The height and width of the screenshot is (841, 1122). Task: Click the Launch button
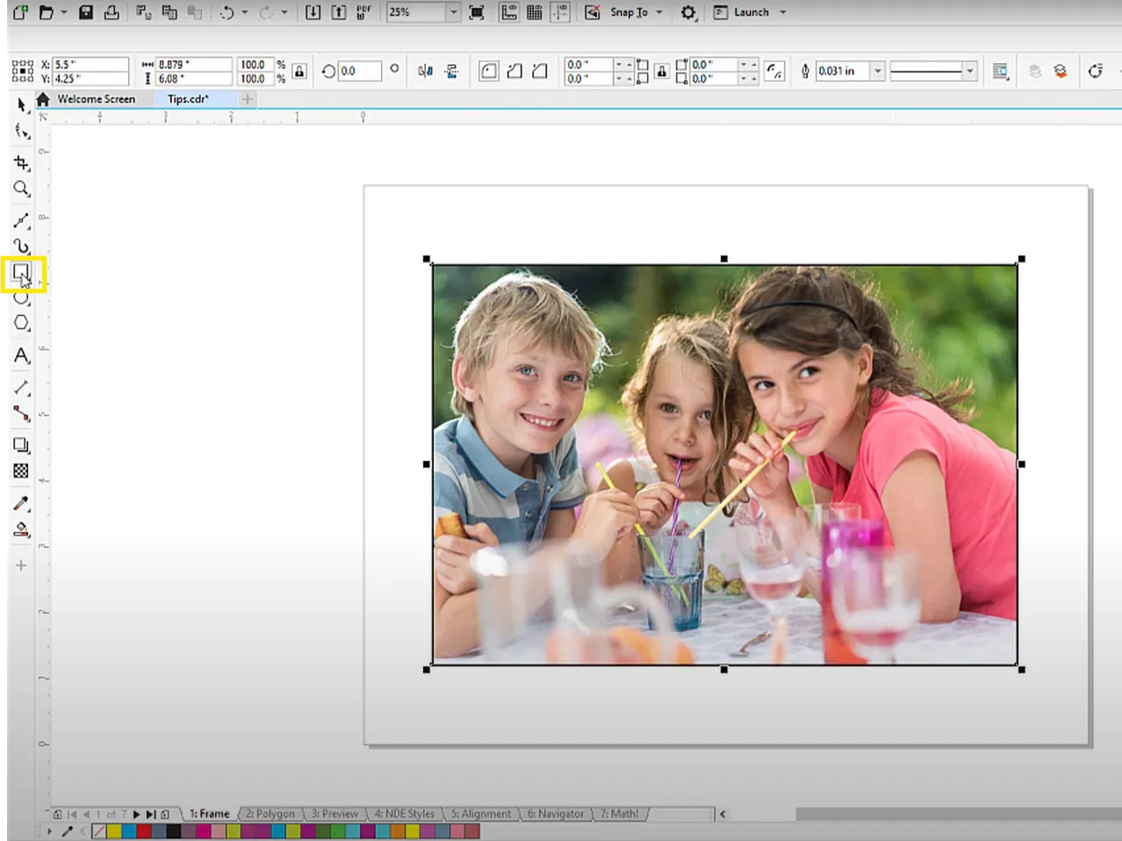tap(751, 12)
